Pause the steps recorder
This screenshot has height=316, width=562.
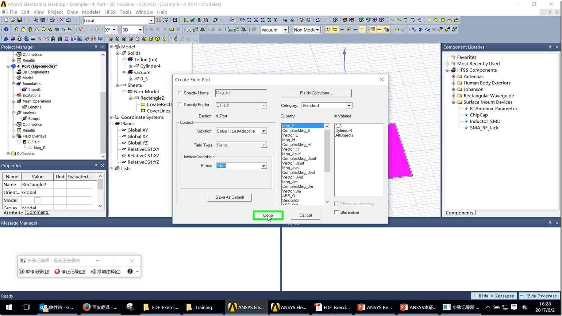[x=34, y=272]
